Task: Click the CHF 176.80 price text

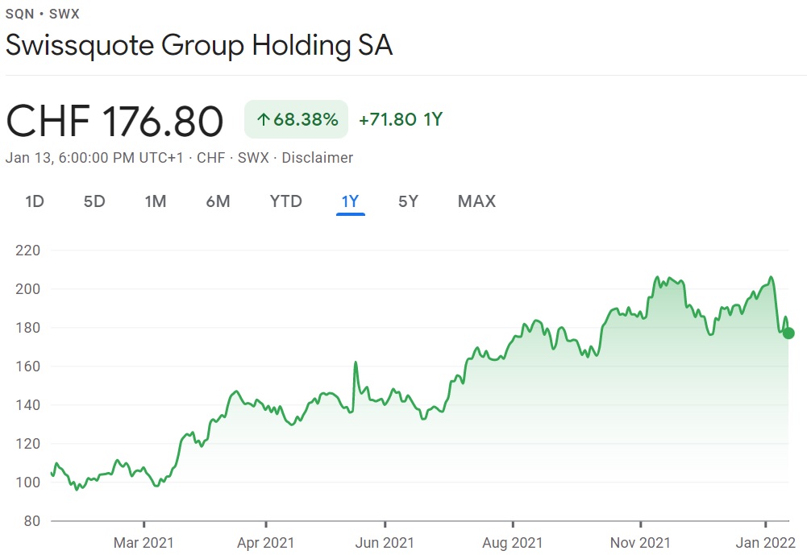Action: pyautogui.click(x=114, y=122)
